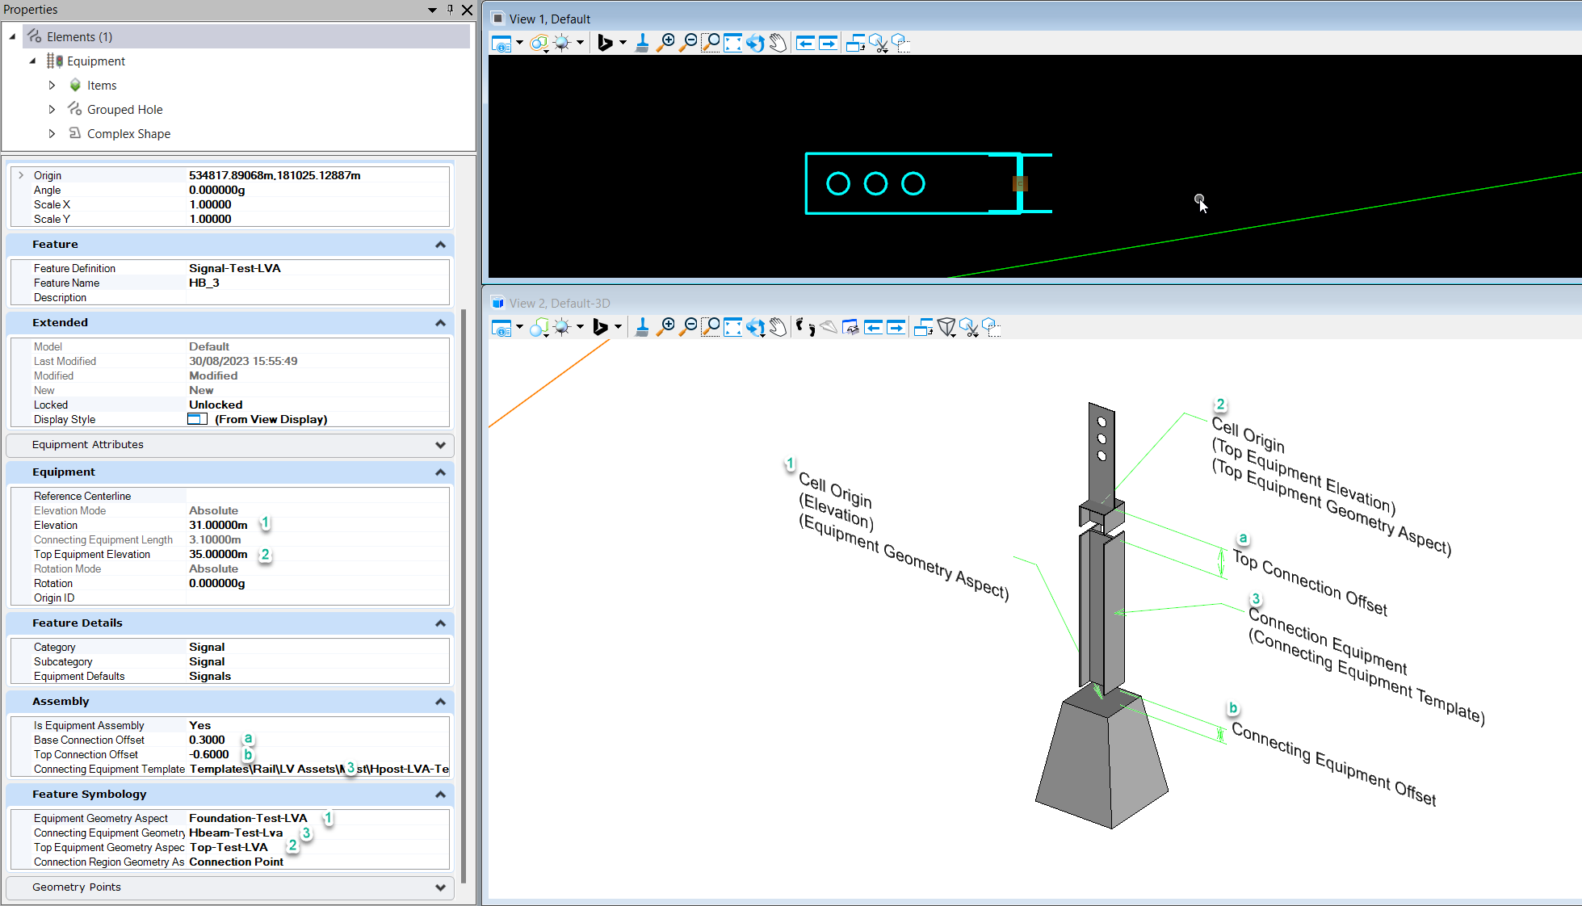Image resolution: width=1582 pixels, height=906 pixels.
Task: Expand the Grouped Hole tree node
Action: [52, 110]
